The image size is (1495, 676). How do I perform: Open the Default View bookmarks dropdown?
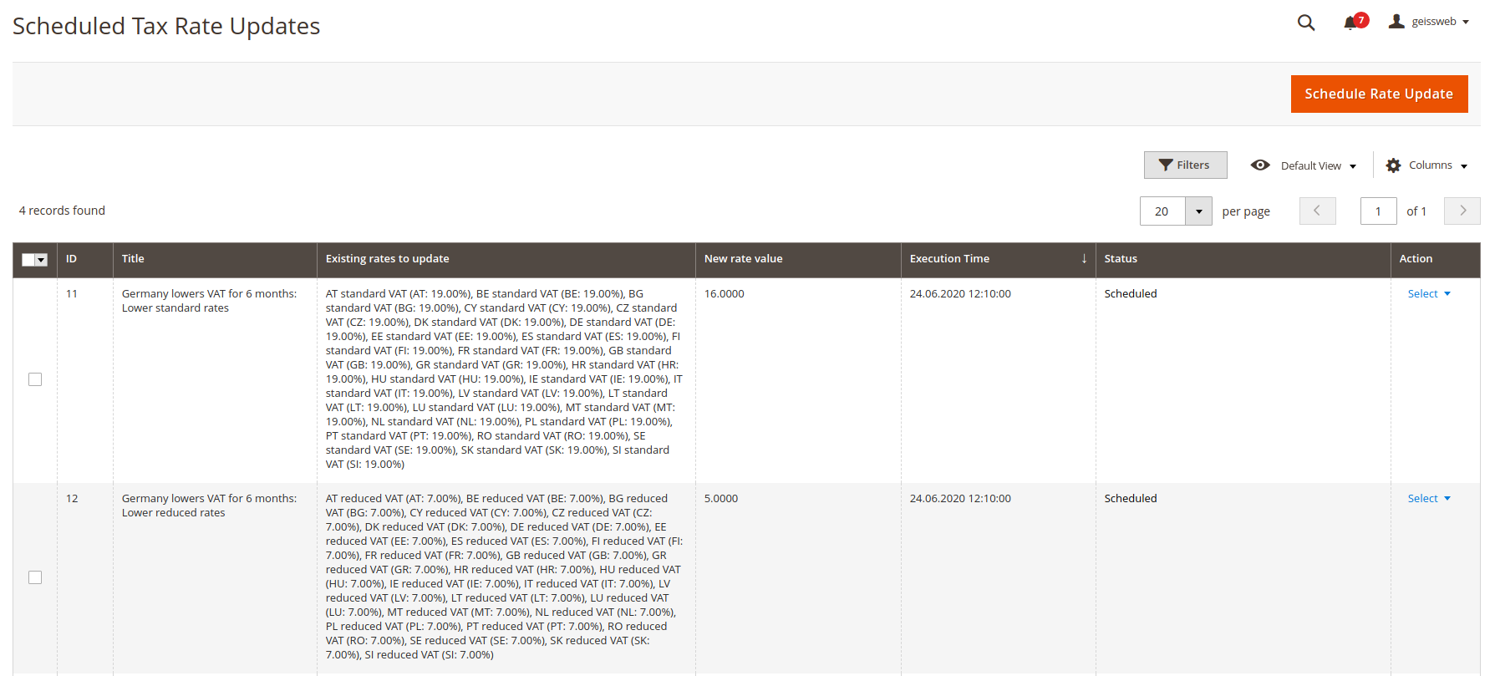pos(1304,165)
